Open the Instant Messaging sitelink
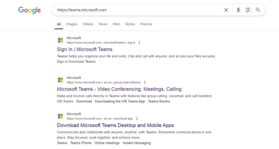The height and width of the screenshot is (149, 279). [137, 143]
